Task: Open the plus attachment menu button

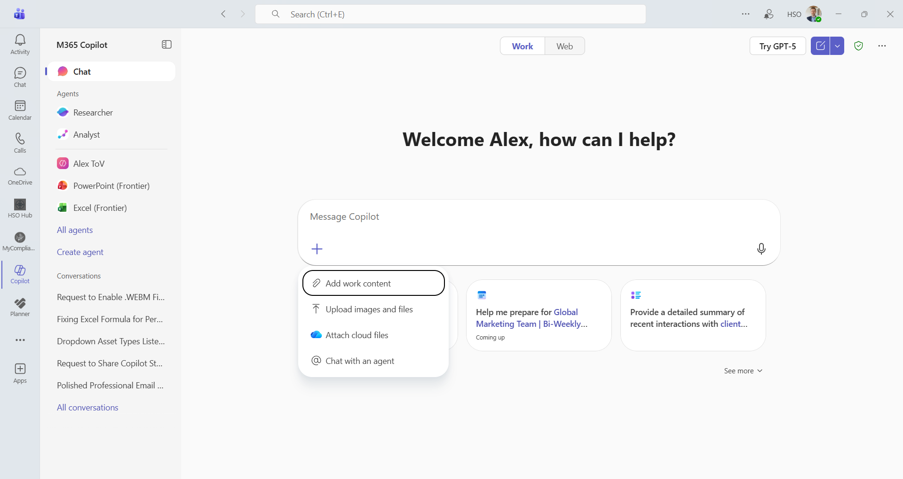Action: [x=317, y=249]
